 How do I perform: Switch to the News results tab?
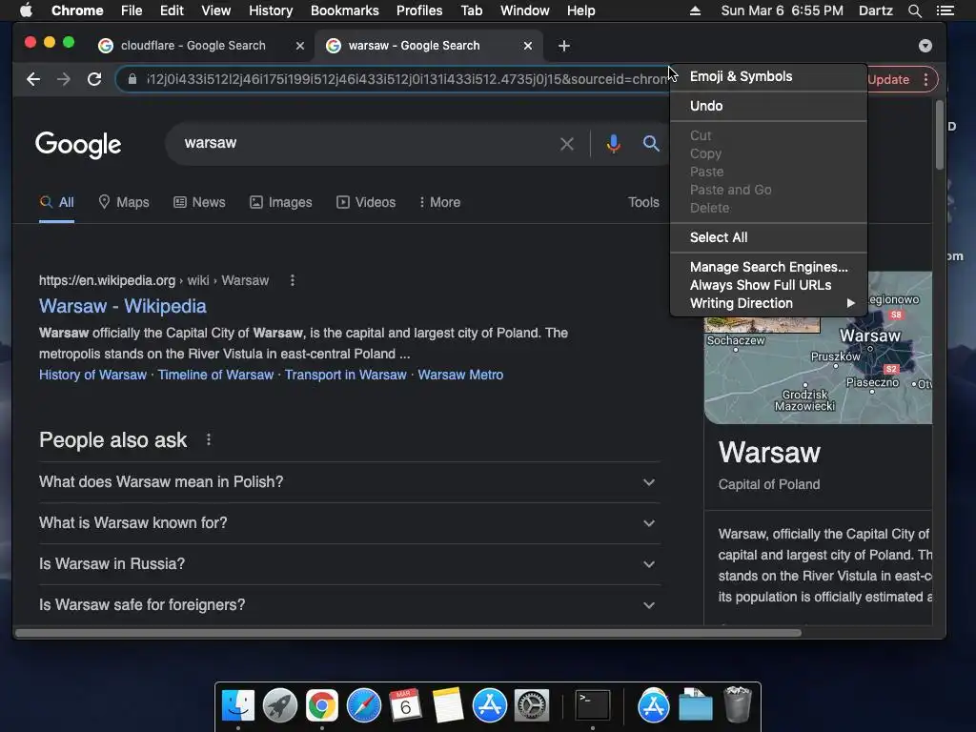(x=199, y=202)
